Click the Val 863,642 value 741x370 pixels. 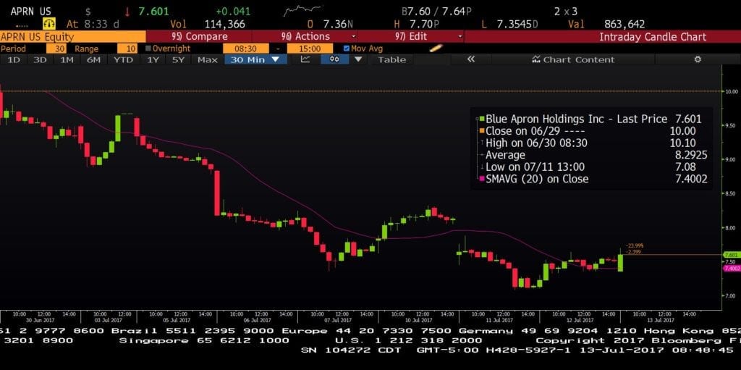624,24
